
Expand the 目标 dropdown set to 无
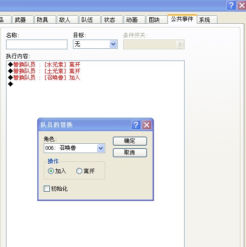coord(95,44)
